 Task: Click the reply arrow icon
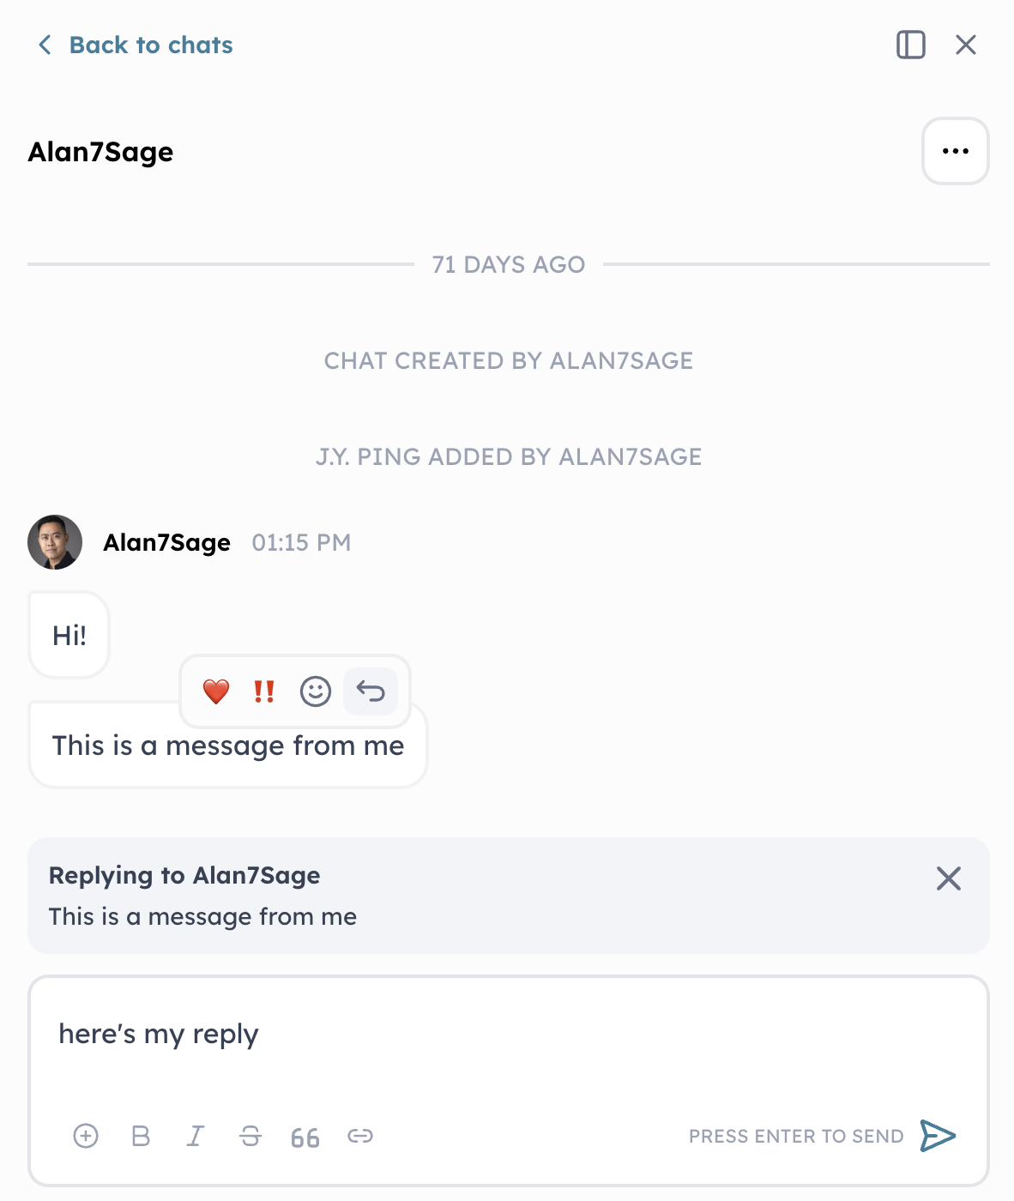(371, 691)
